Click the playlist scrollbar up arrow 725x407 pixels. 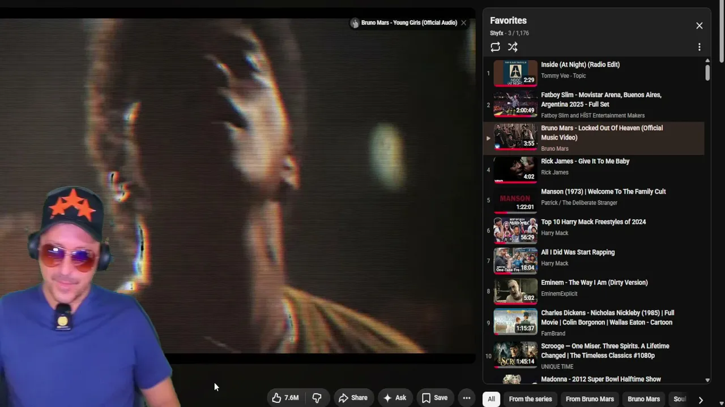click(707, 60)
